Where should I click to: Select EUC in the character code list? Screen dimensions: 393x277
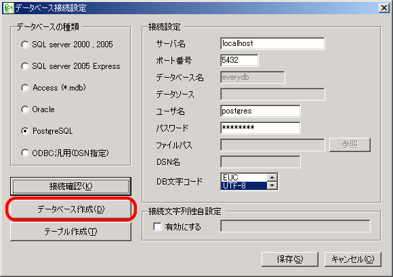[244, 177]
